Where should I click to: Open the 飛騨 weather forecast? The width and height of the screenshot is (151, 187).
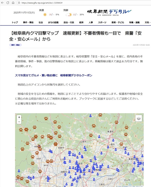(73, 13)
